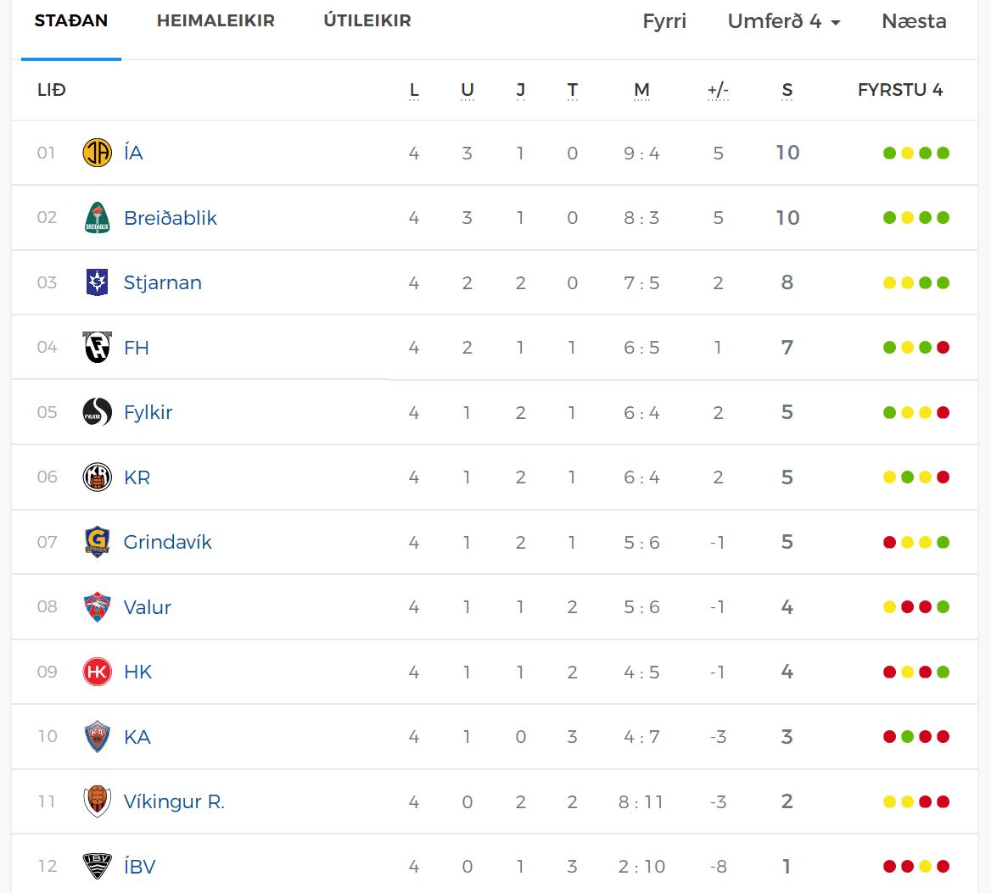Viewport: 991px width, 893px height.
Task: Go to next round with Næsta
Action: pos(914,21)
